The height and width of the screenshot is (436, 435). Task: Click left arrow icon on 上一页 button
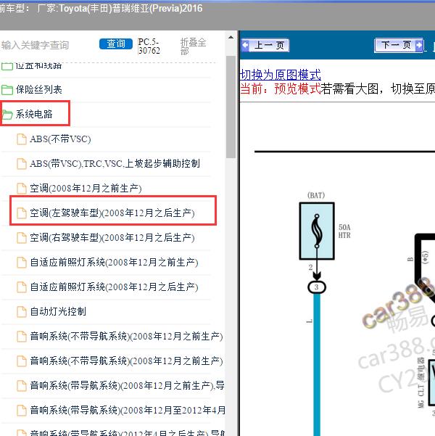click(246, 45)
